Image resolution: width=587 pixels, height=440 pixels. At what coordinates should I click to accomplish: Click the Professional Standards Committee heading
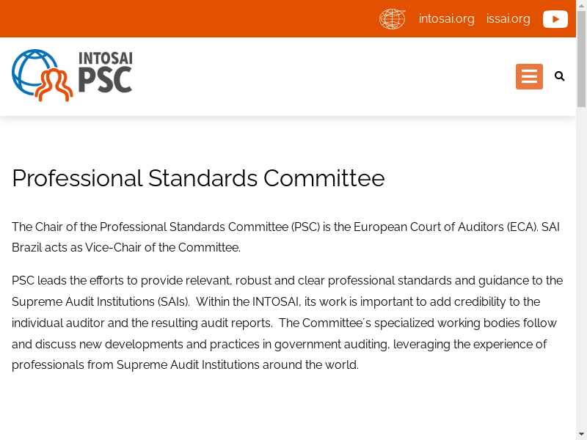pyautogui.click(x=198, y=178)
